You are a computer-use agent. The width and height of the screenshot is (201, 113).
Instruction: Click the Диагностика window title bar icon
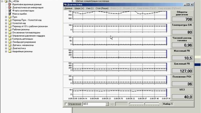point(65,5)
